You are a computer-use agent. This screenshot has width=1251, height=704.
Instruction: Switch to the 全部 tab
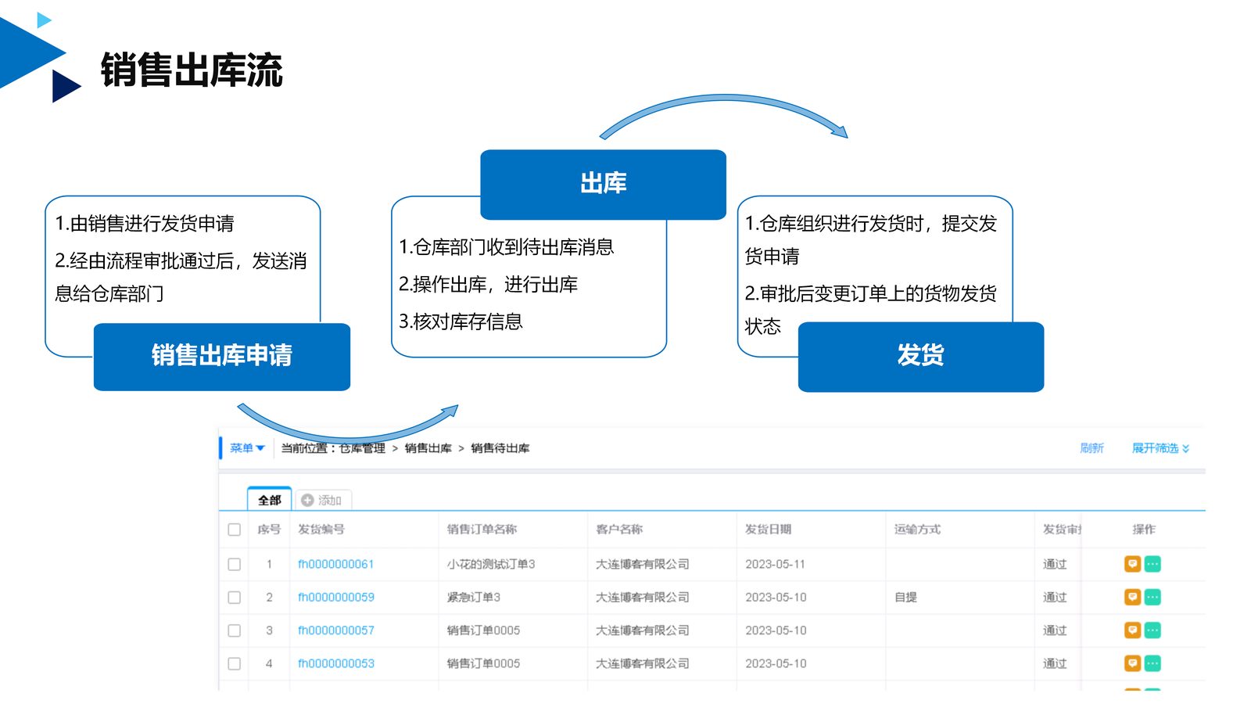[269, 500]
